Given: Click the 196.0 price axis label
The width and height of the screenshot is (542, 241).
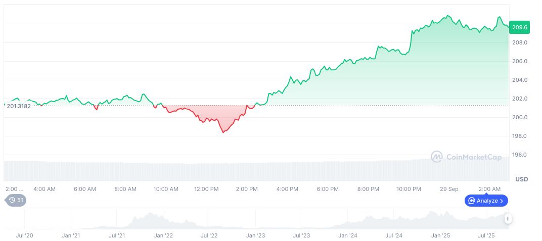Looking at the screenshot, I should click(x=520, y=155).
